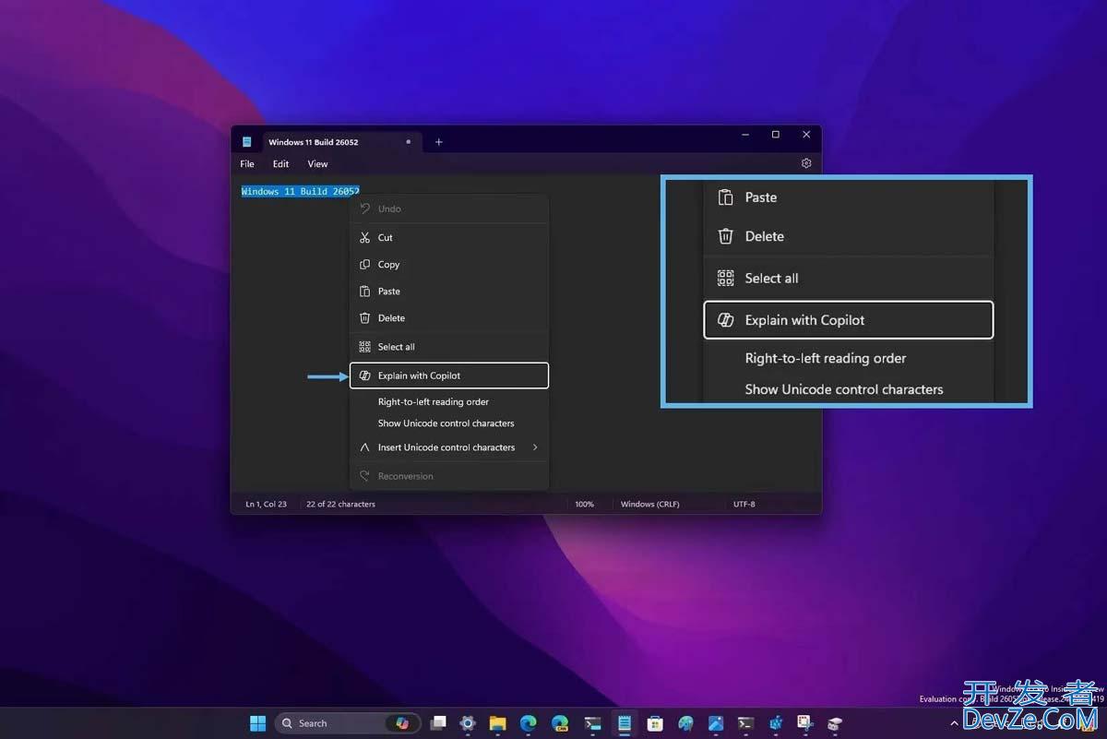Open Microsoft Store from the taskbar
The image size is (1107, 739).
pyautogui.click(x=655, y=723)
